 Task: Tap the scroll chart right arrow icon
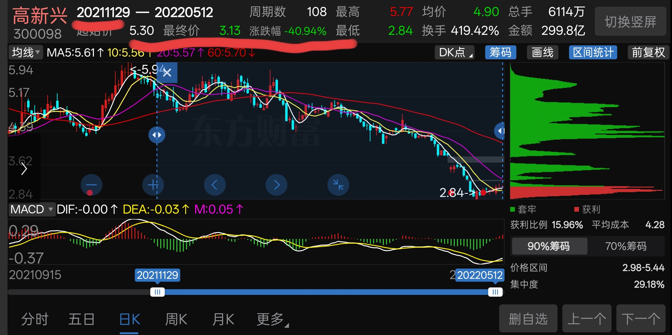pyautogui.click(x=276, y=185)
